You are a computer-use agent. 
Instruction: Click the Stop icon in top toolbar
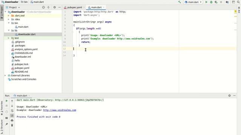tap(221, 2)
